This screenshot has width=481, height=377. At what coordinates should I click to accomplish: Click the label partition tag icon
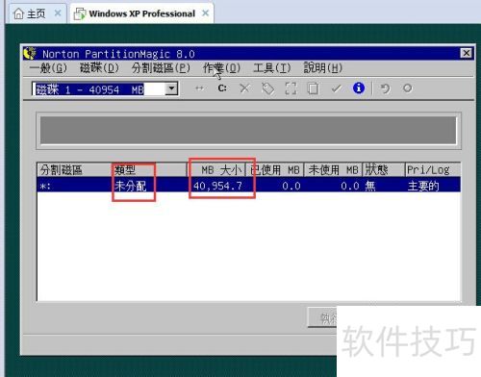(267, 88)
